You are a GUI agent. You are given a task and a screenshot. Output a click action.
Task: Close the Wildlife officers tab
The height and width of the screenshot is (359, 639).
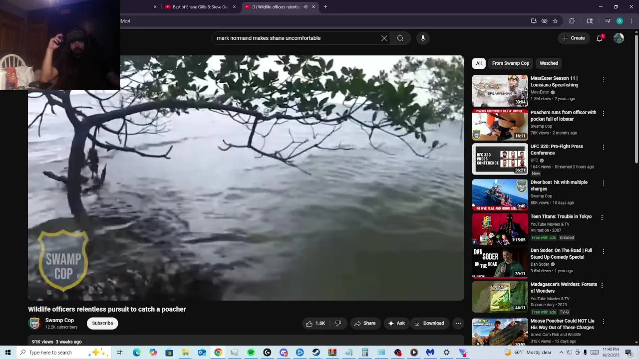click(314, 7)
